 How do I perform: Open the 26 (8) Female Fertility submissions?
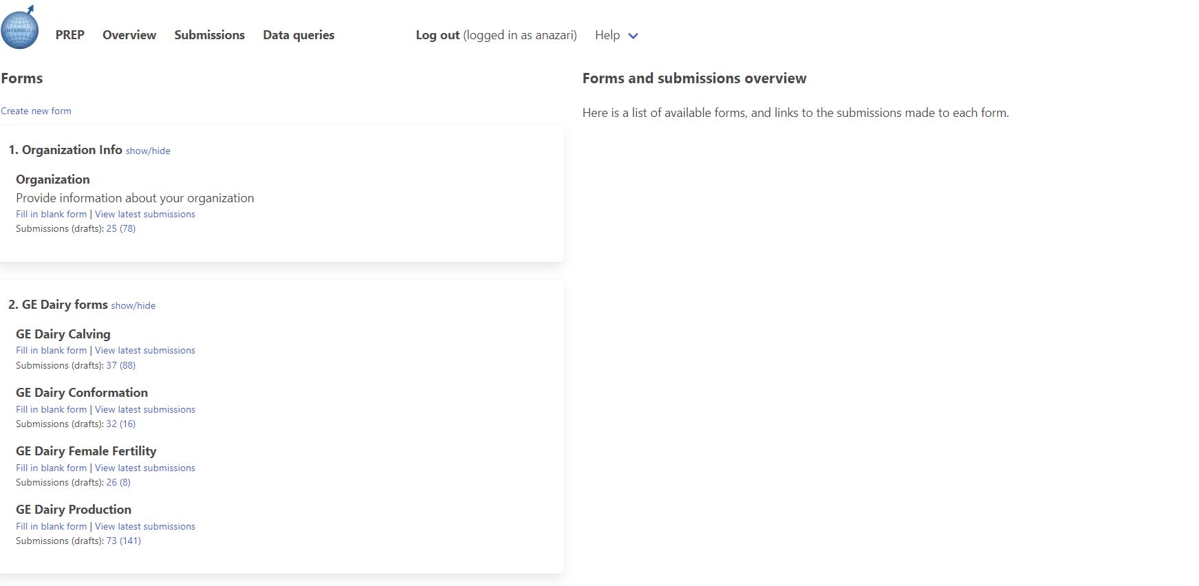pos(118,482)
